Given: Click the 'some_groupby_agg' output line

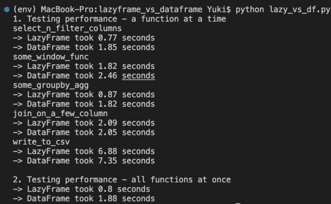Looking at the screenshot, I should point(51,85).
